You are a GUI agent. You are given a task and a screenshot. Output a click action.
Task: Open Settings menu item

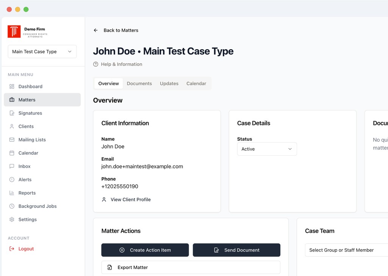(42, 219)
